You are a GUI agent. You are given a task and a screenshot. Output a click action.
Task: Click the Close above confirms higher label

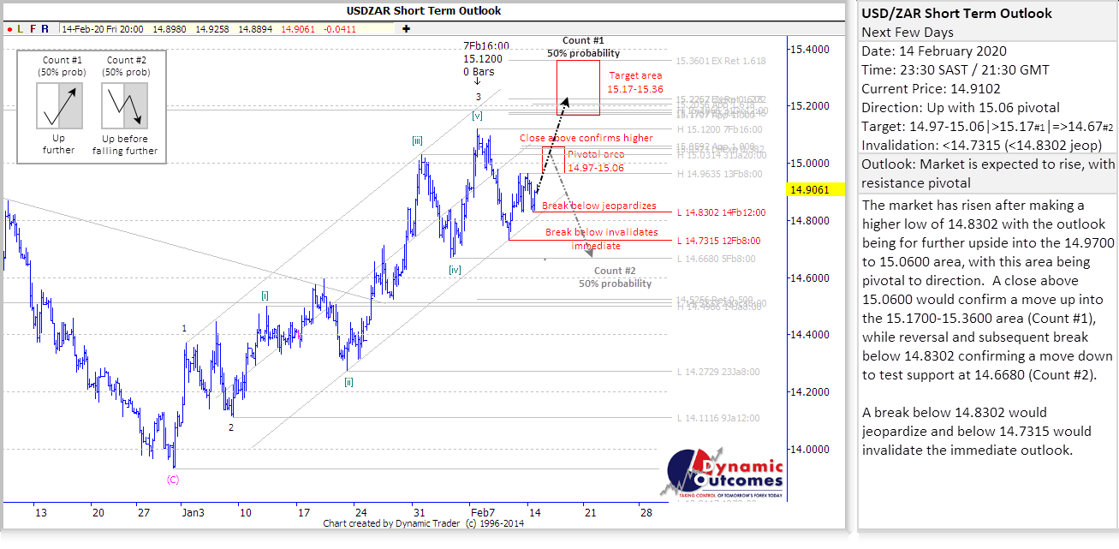[x=586, y=138]
